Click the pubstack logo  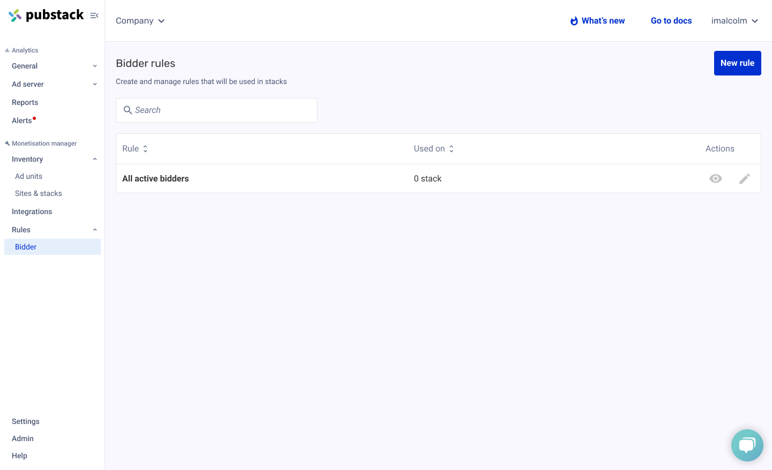pos(46,15)
